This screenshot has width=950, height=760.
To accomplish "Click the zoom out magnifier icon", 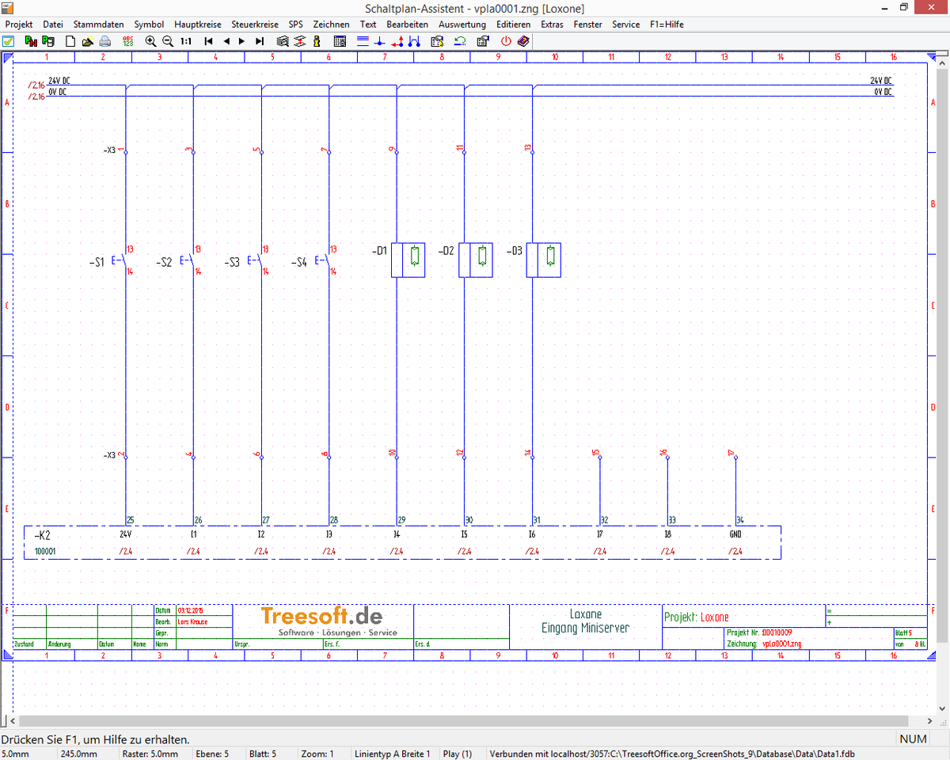I will (167, 41).
